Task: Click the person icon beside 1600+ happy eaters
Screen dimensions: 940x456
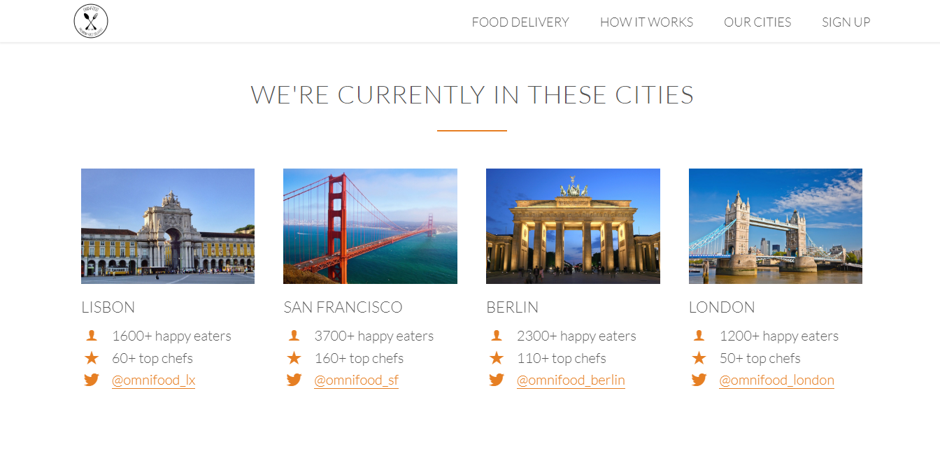Action: [91, 336]
